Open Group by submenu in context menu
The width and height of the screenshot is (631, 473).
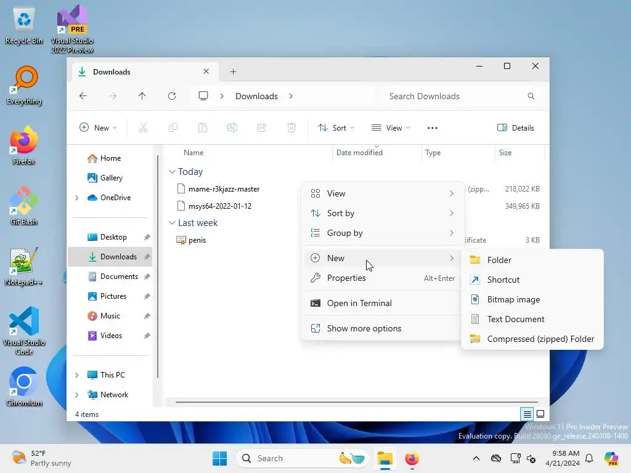(382, 233)
